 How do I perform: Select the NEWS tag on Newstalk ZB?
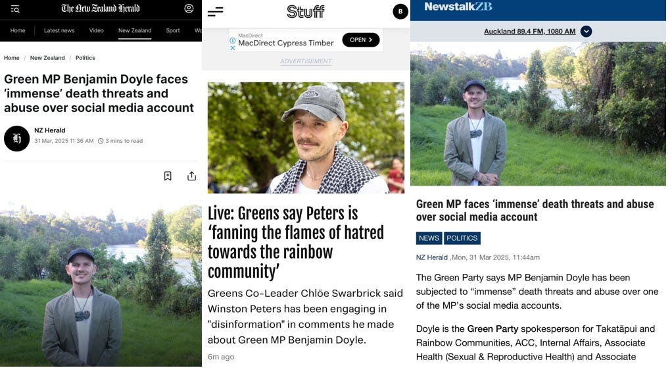pos(429,238)
